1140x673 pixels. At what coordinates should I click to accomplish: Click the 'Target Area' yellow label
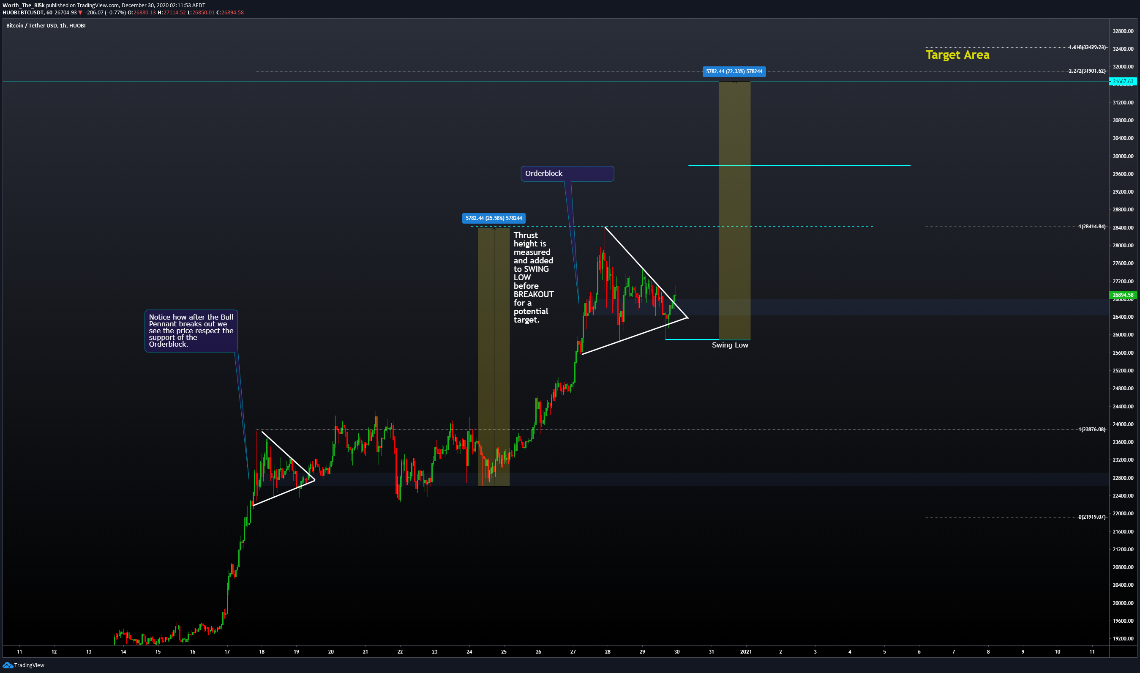[957, 55]
